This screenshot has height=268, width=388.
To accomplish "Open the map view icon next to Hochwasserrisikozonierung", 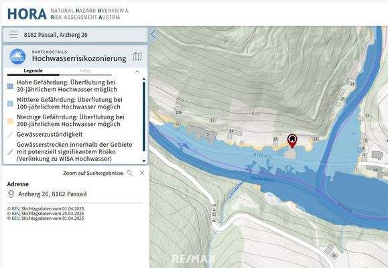I will pos(137,57).
